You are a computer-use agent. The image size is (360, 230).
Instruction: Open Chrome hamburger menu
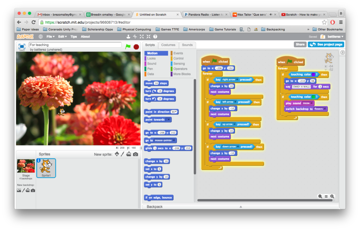(x=341, y=22)
